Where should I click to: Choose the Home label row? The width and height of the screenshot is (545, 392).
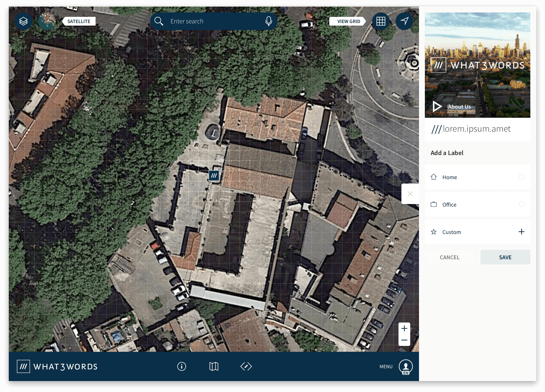[x=478, y=177]
